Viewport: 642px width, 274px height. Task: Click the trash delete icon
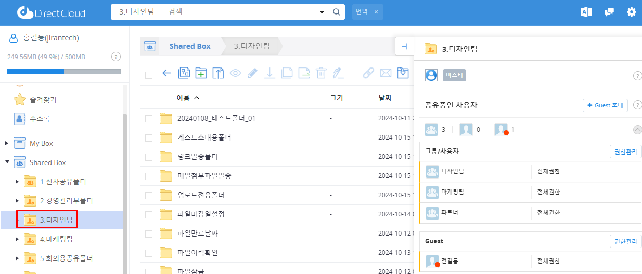[321, 73]
